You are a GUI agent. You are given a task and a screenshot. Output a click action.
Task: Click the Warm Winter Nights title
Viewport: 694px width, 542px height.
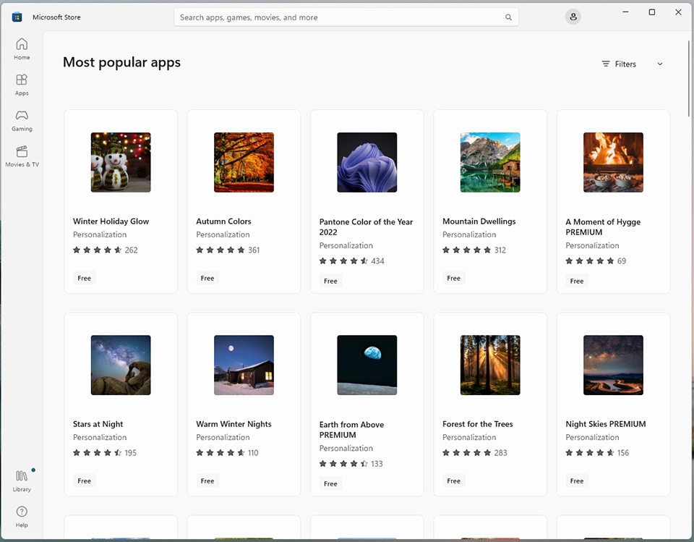(234, 424)
